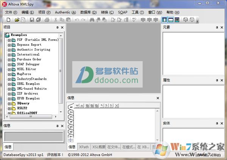Click the Cut scissors icon

point(56,20)
